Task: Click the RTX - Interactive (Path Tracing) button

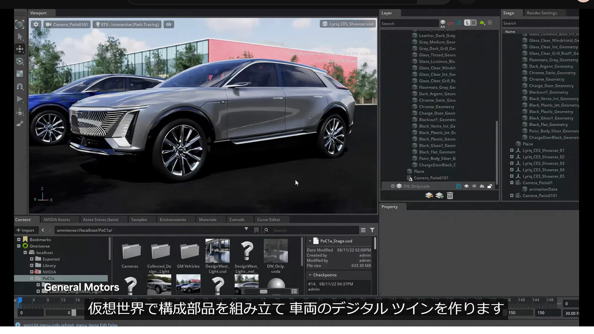Action: click(127, 24)
